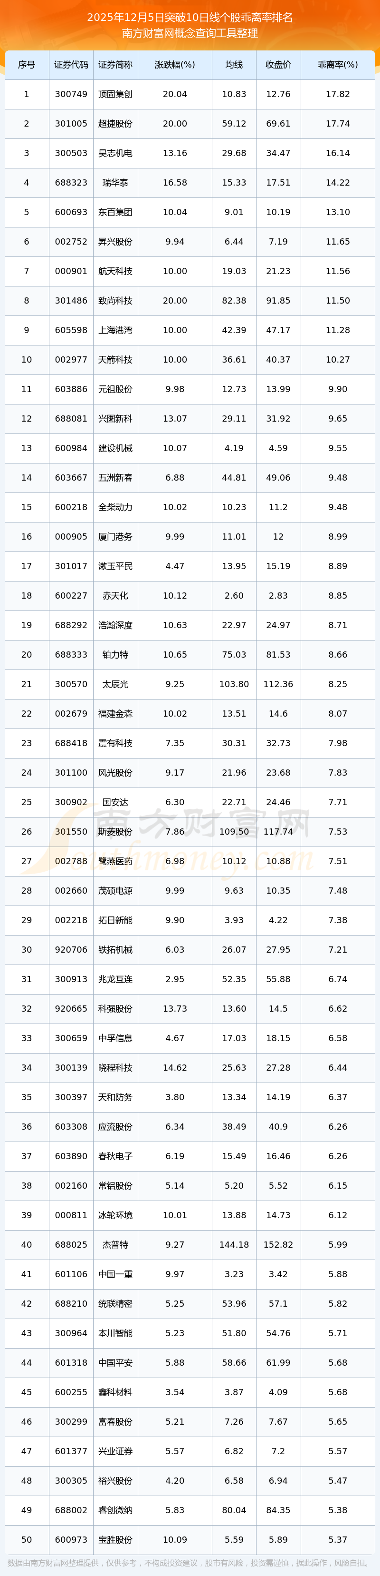The width and height of the screenshot is (380, 1576).
Task: Select stock name 铂力特
Action: (115, 655)
